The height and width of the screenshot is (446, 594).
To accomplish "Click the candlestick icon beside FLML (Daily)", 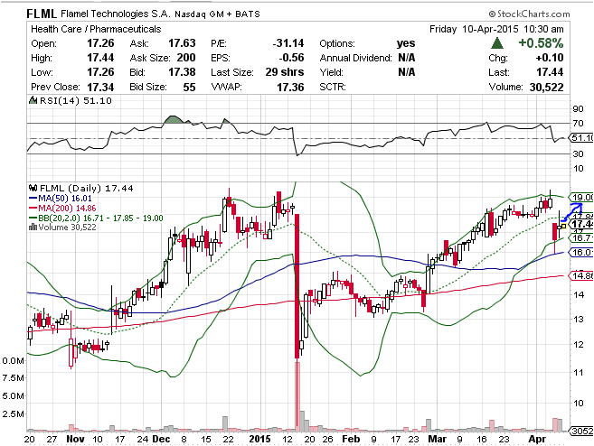I will [33, 188].
